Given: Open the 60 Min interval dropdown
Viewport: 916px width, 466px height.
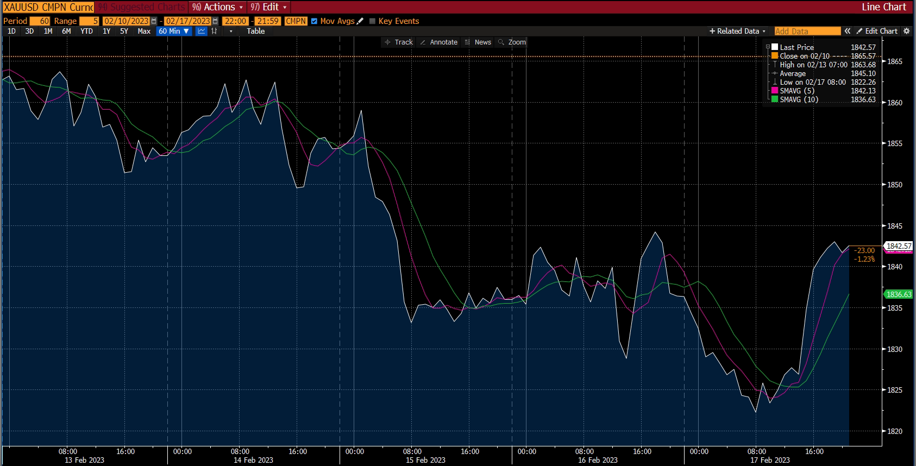Looking at the screenshot, I should (x=174, y=31).
